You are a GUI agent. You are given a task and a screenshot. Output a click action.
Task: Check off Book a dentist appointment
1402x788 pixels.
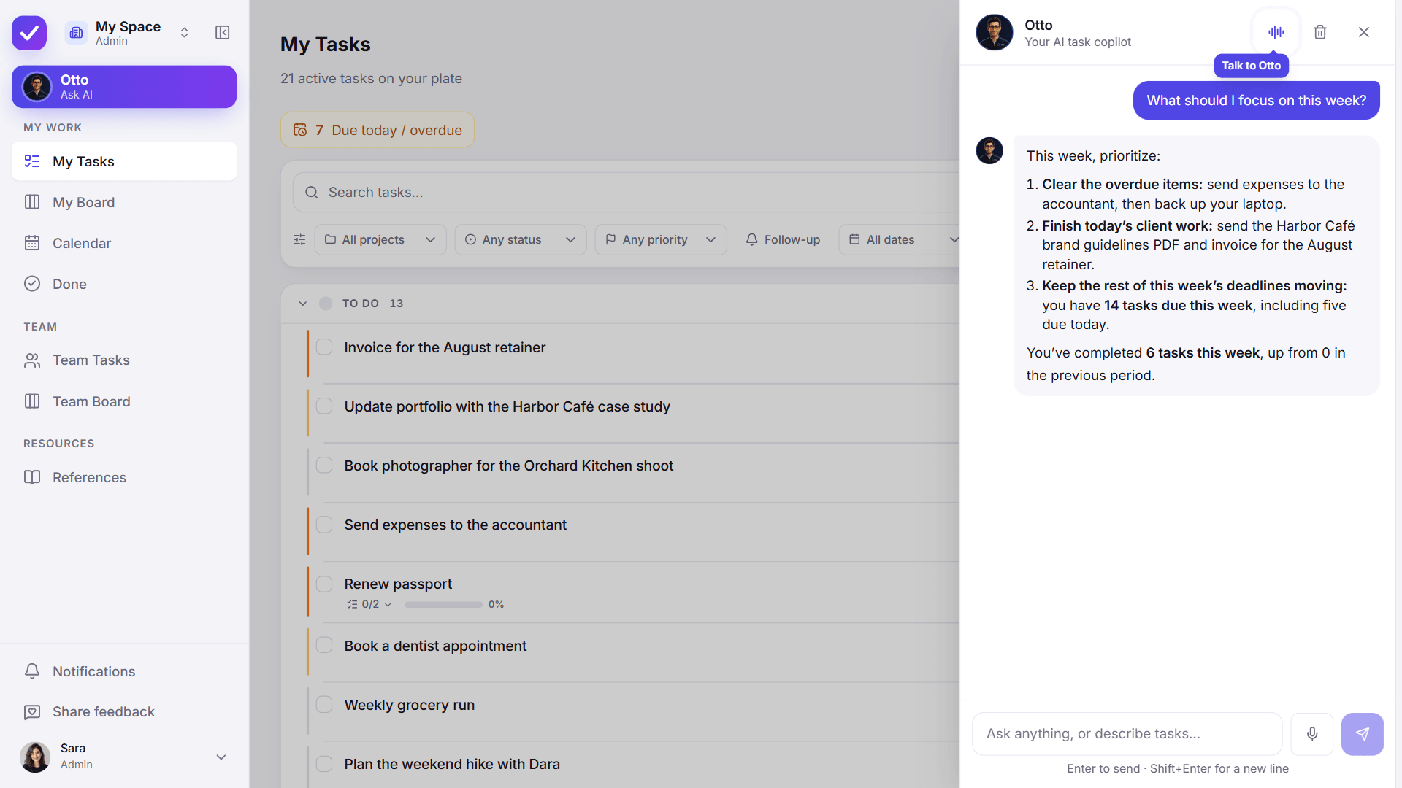[324, 646]
